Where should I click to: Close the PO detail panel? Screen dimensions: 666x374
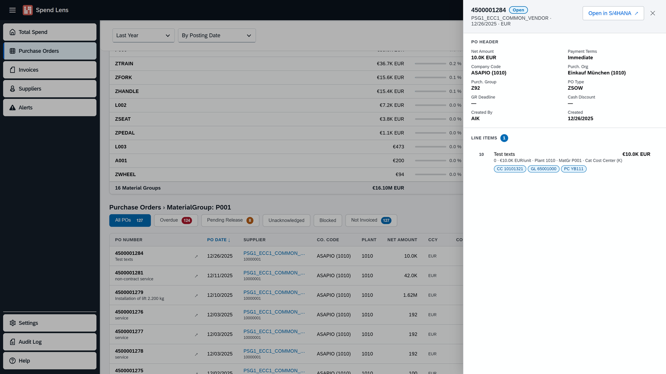tap(653, 13)
